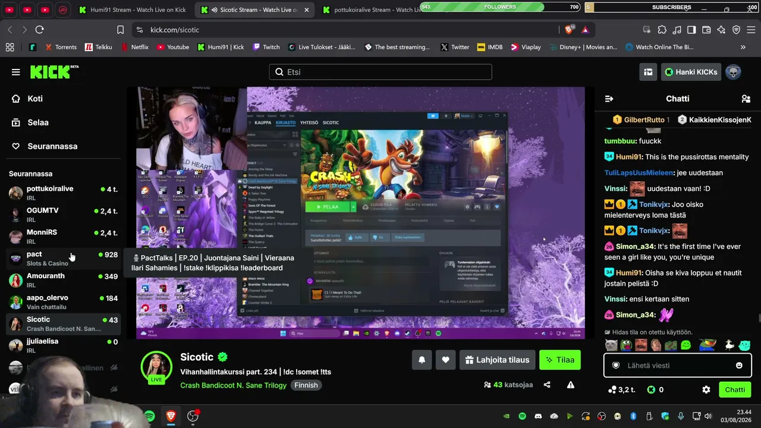This screenshot has width=761, height=428.
Task: Open the chat user list icon
Action: tap(746, 99)
